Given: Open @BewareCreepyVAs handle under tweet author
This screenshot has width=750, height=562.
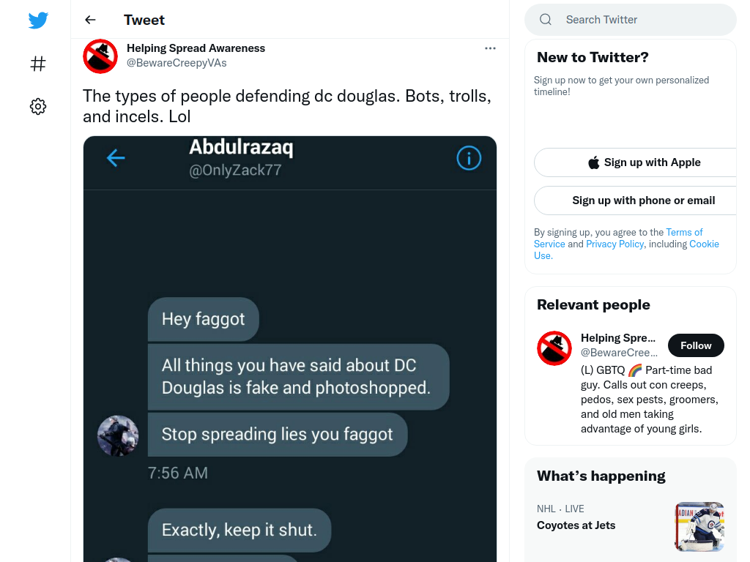Looking at the screenshot, I should [x=177, y=63].
